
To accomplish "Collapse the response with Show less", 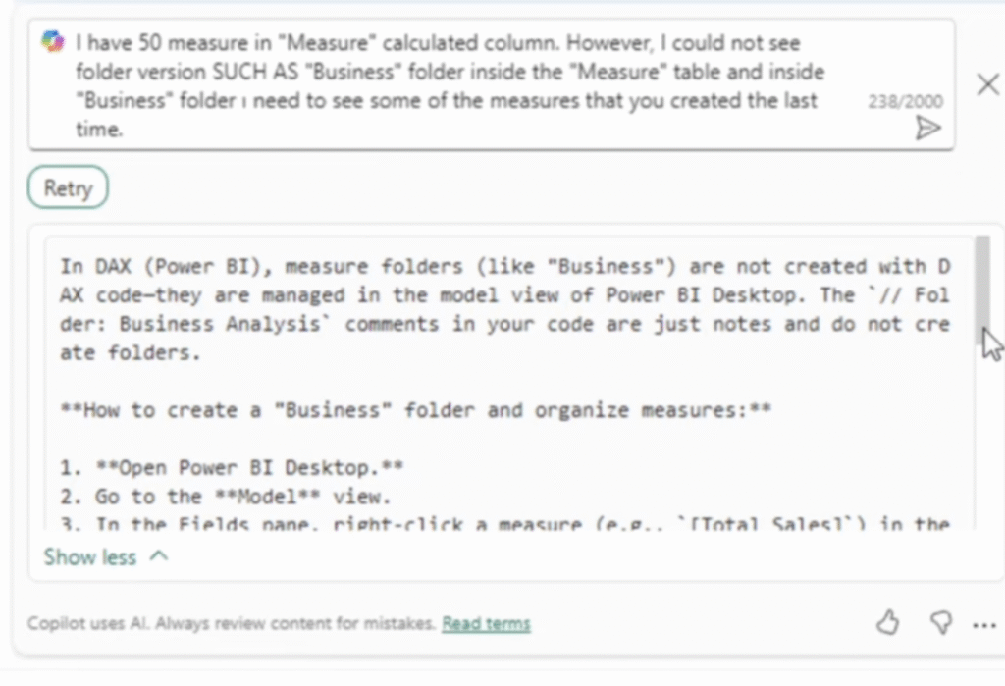I will [90, 556].
